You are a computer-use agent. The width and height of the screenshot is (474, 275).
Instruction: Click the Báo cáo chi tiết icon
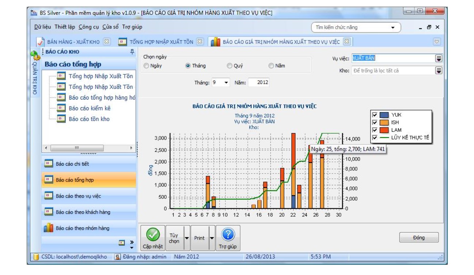tap(49, 164)
